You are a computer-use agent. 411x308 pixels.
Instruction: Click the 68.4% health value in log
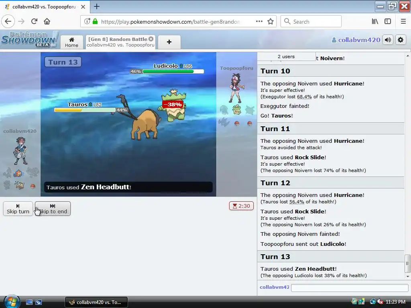pyautogui.click(x=304, y=97)
